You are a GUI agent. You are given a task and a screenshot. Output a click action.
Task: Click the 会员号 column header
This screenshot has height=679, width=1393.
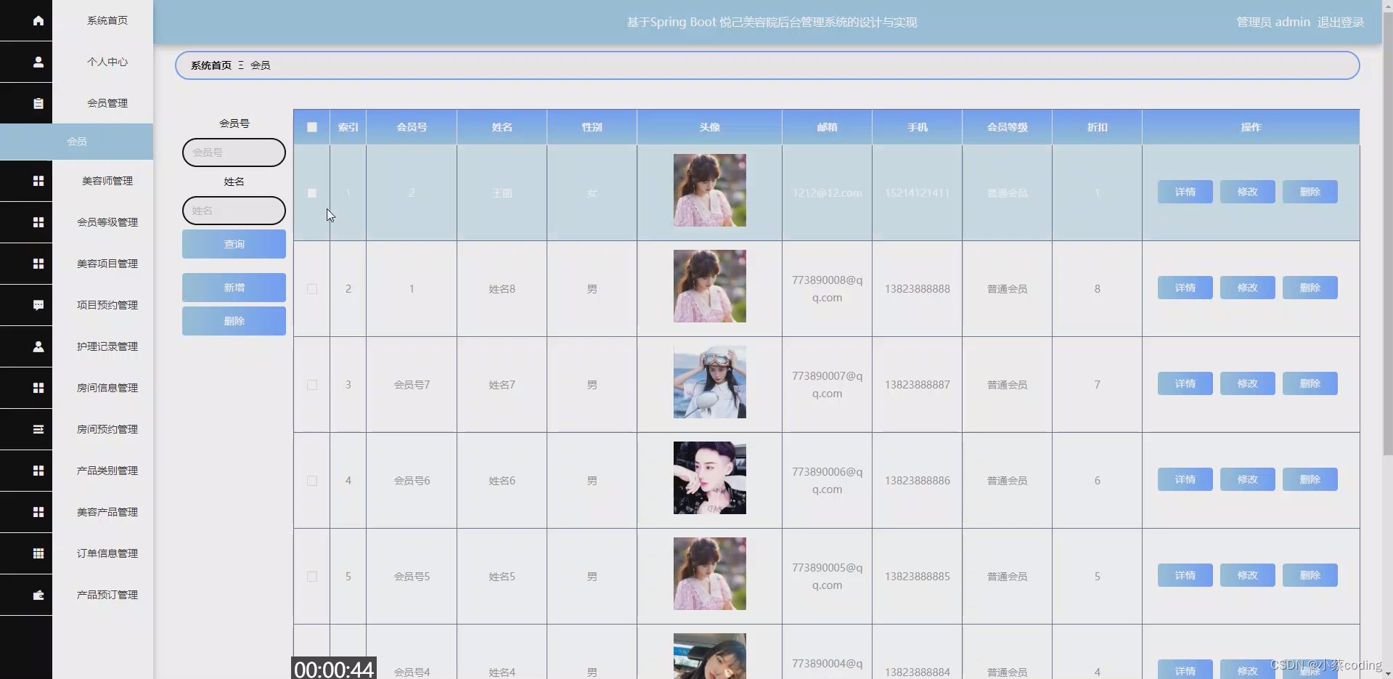(412, 127)
